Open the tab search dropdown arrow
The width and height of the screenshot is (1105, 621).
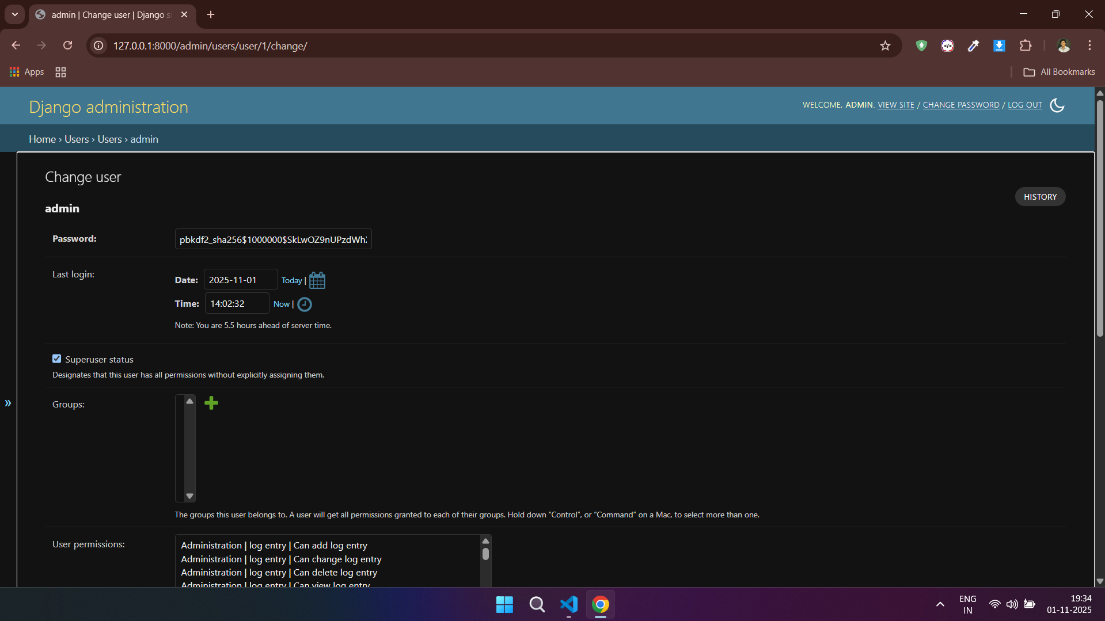pos(15,14)
